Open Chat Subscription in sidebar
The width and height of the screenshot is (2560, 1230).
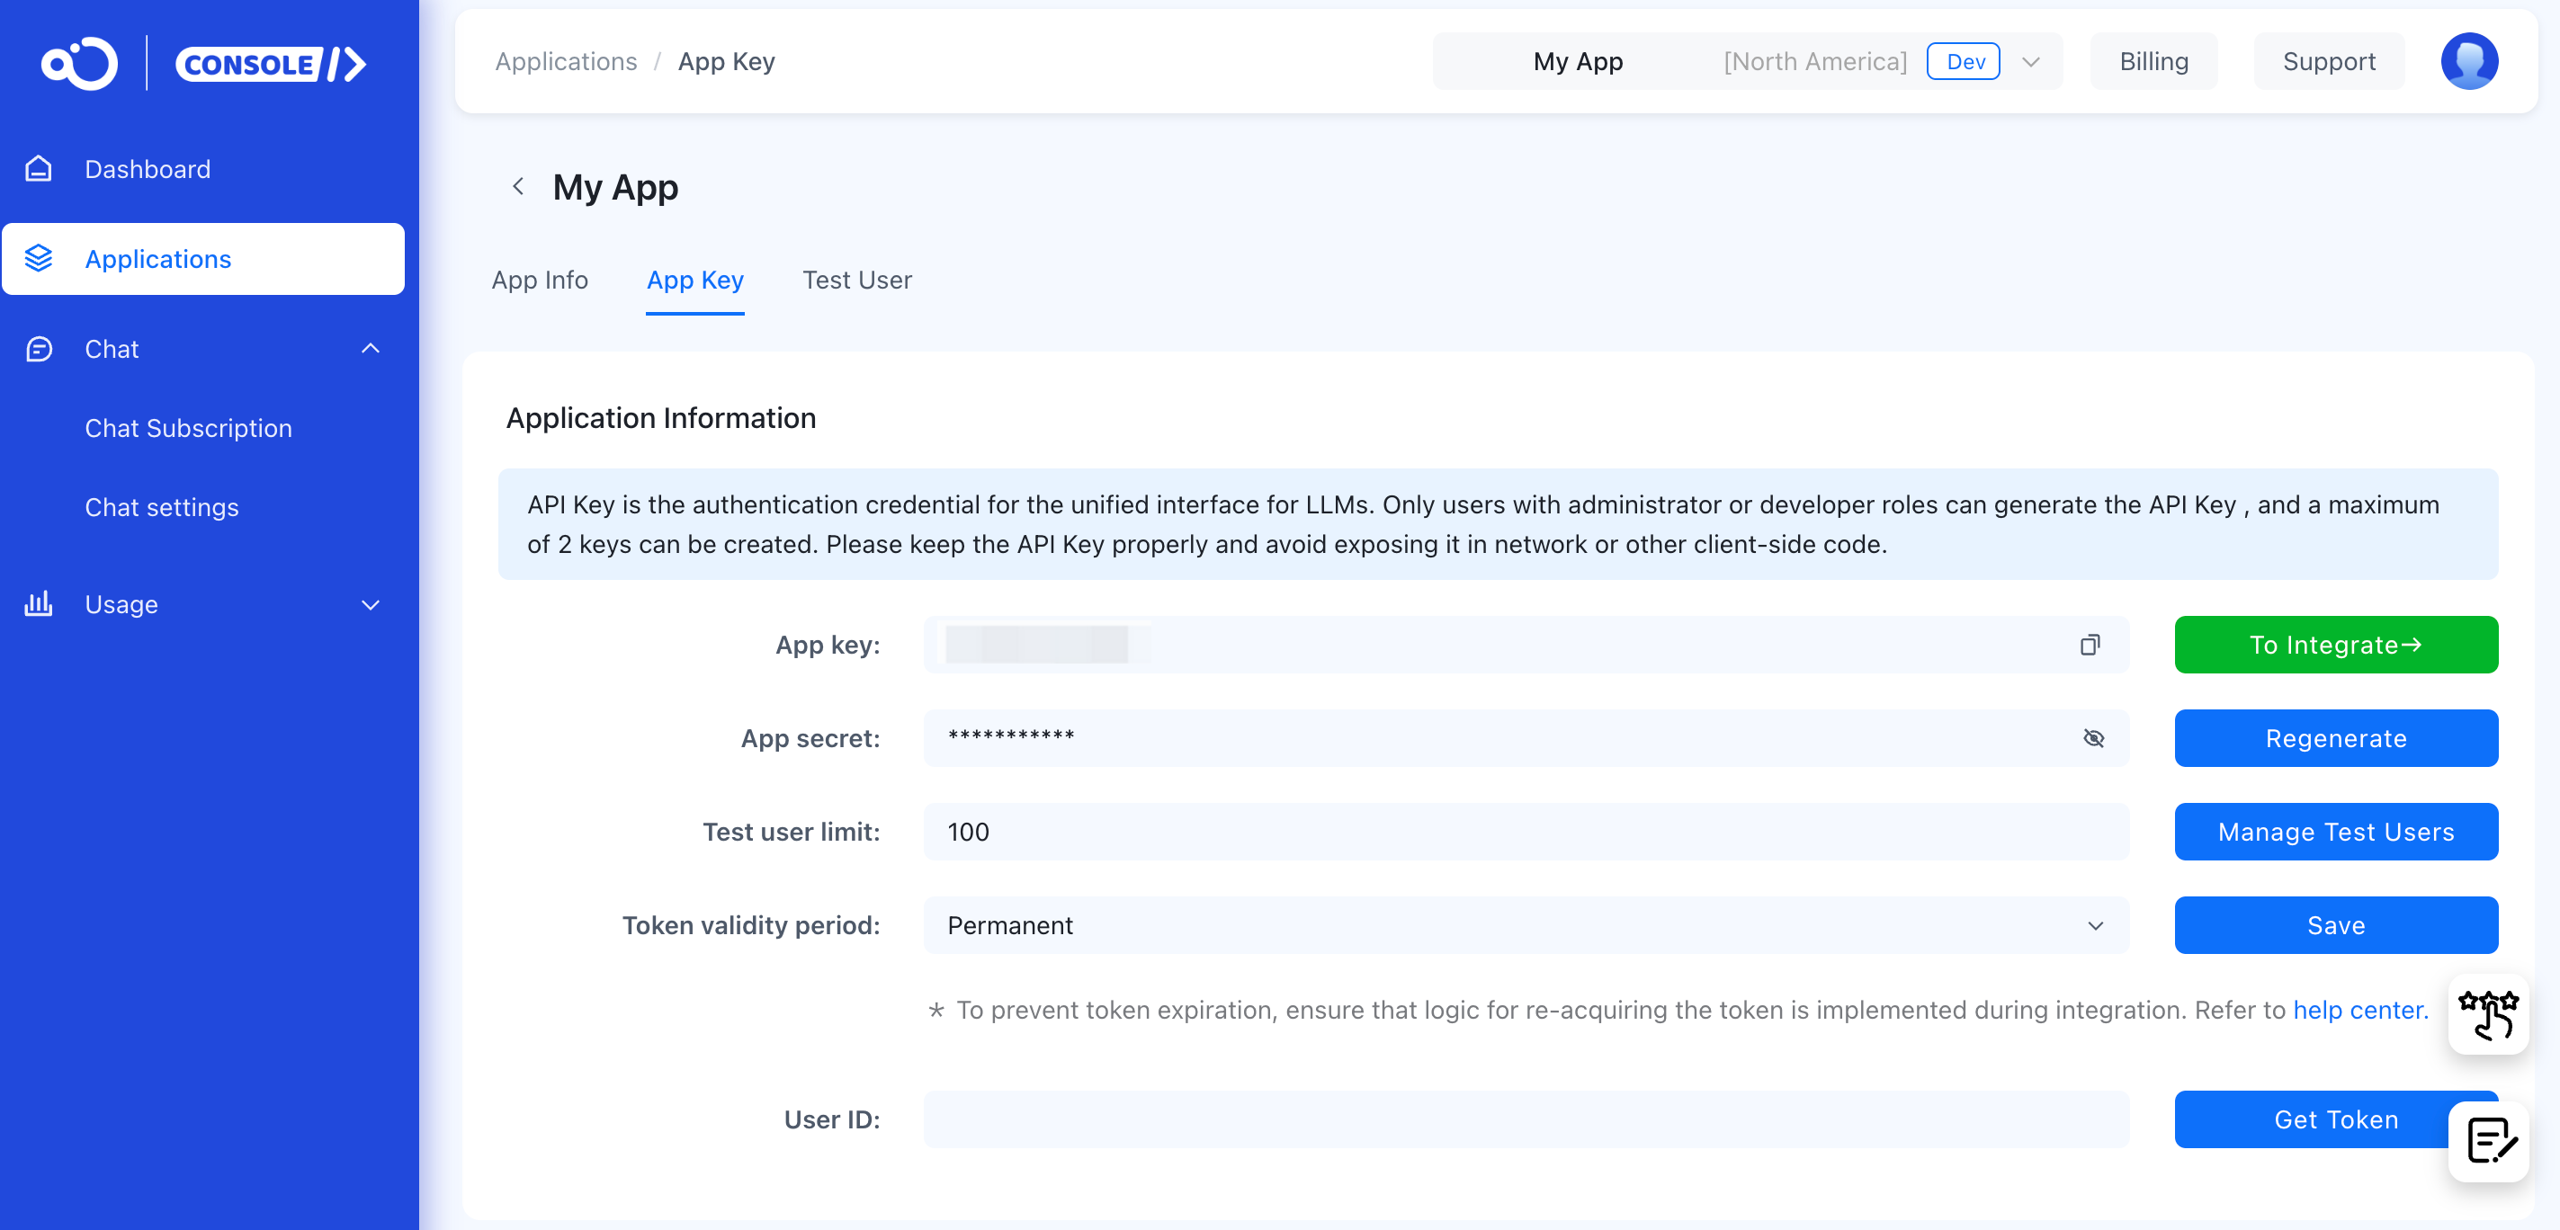point(188,428)
